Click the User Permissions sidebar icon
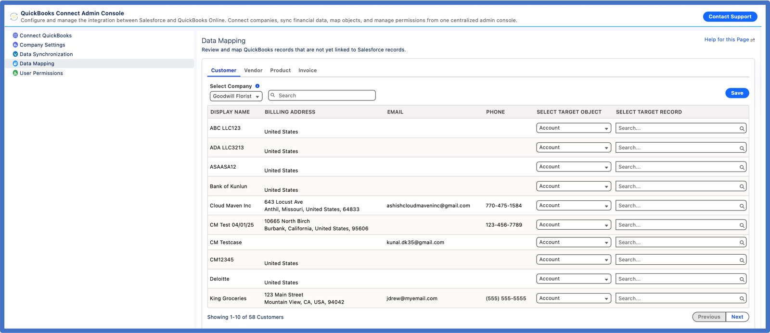This screenshot has height=333, width=770. tap(15, 73)
